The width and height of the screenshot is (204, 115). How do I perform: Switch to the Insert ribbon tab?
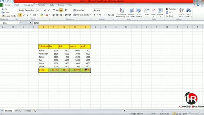point(17,5)
